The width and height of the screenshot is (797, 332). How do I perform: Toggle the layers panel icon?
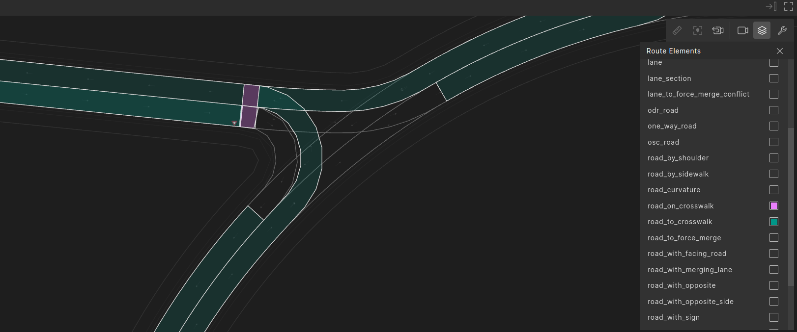click(762, 30)
